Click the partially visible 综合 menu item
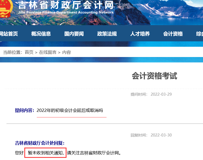This screenshot has width=203, height=160. (199, 34)
